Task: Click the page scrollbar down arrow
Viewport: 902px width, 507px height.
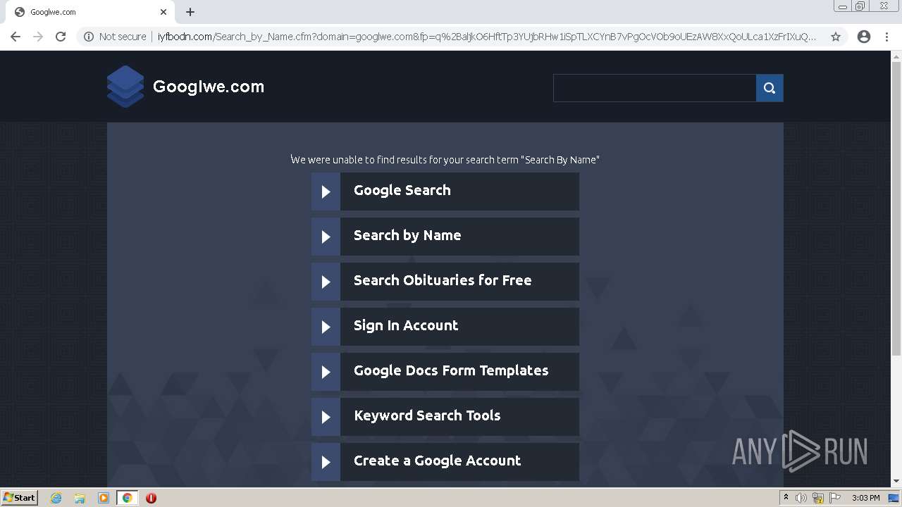Action: 896,482
